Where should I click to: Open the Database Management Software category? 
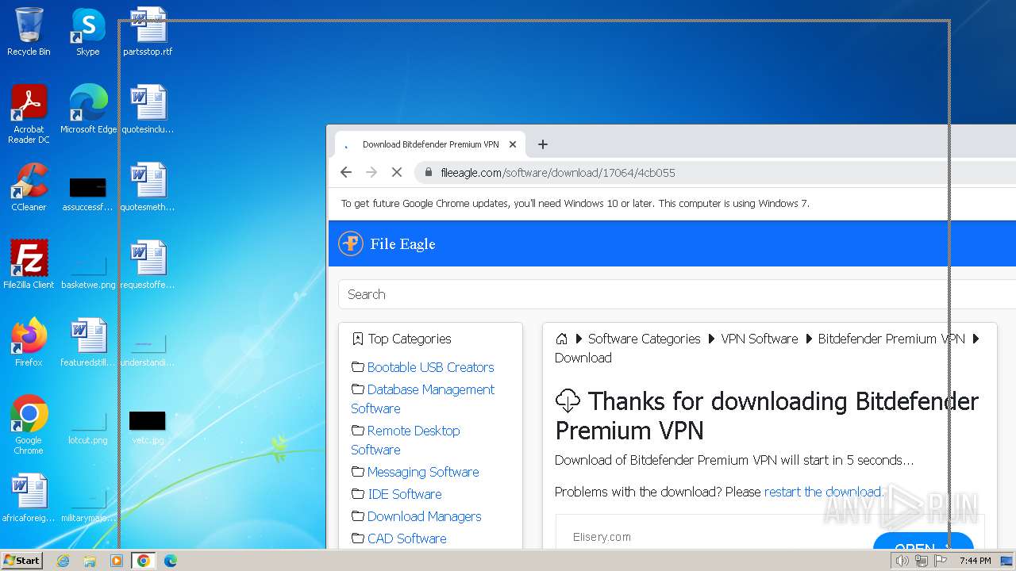click(422, 399)
